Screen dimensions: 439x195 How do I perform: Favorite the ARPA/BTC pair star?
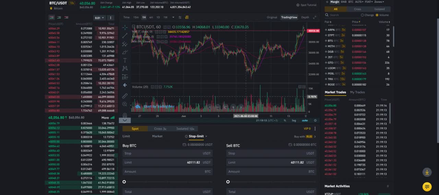click(x=326, y=30)
